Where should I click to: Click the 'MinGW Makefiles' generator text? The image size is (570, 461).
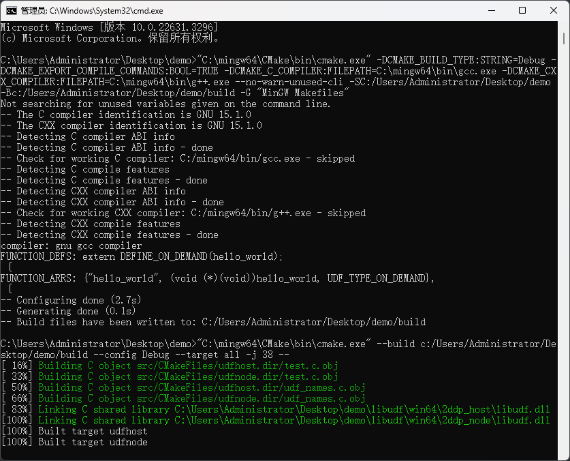tap(304, 93)
